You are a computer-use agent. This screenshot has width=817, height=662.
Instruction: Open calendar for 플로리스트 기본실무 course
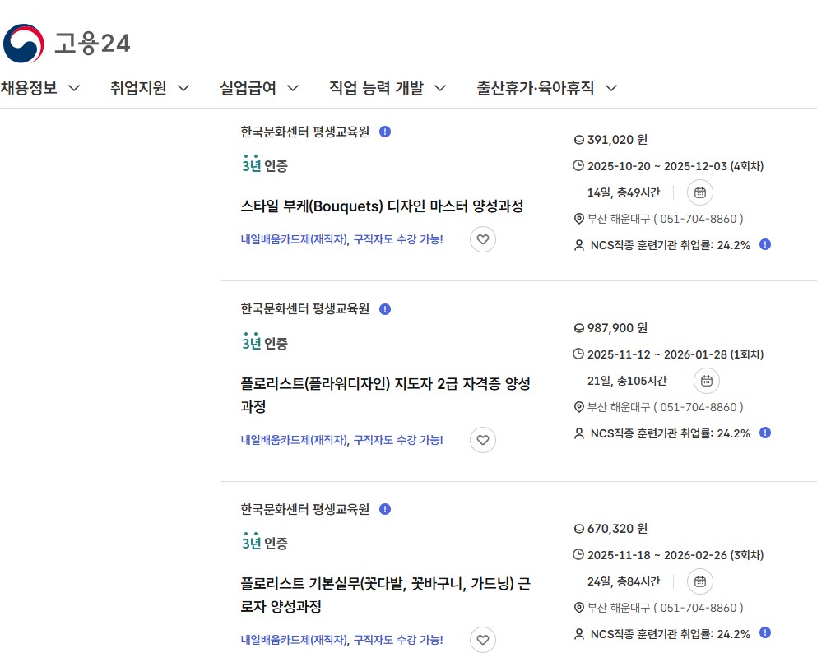coord(699,581)
